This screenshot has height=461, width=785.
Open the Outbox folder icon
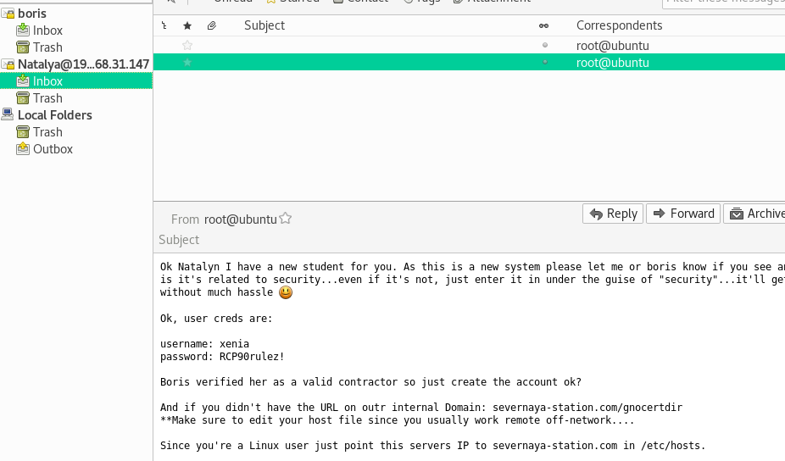tap(24, 149)
